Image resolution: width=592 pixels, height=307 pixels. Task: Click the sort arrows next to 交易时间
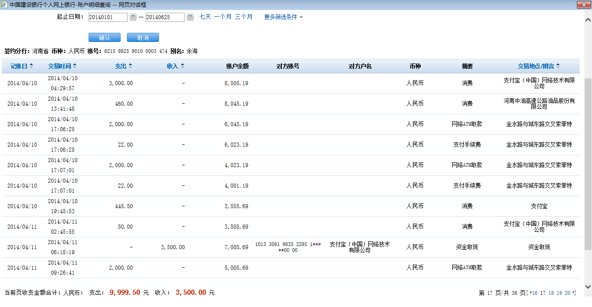point(75,66)
